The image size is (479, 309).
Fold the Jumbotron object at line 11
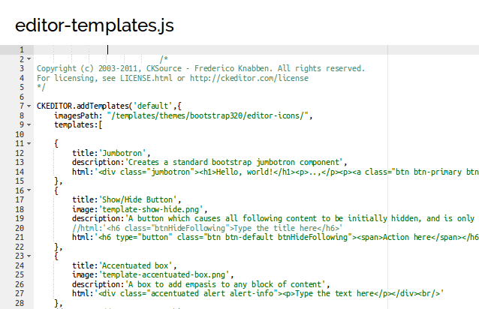point(29,143)
